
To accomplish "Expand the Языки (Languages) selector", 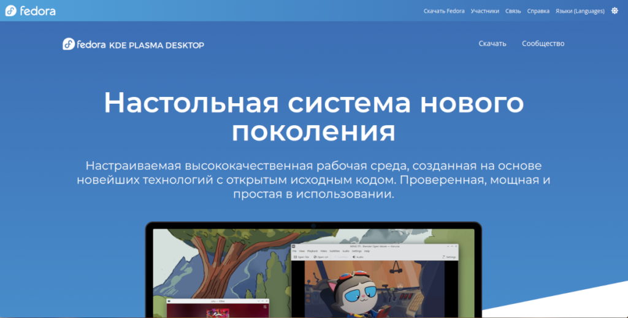I will coord(580,11).
